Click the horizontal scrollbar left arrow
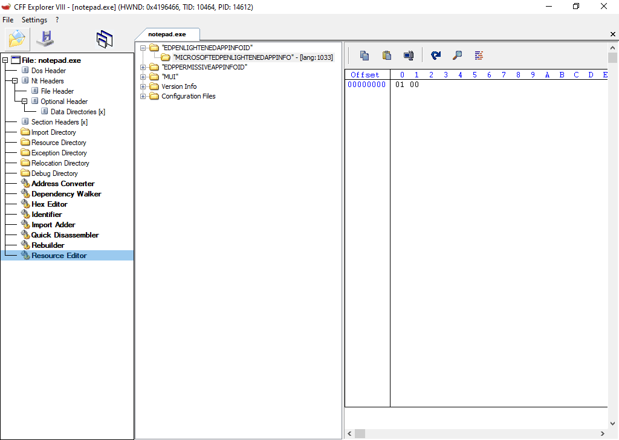The image size is (619, 440). coord(349,434)
